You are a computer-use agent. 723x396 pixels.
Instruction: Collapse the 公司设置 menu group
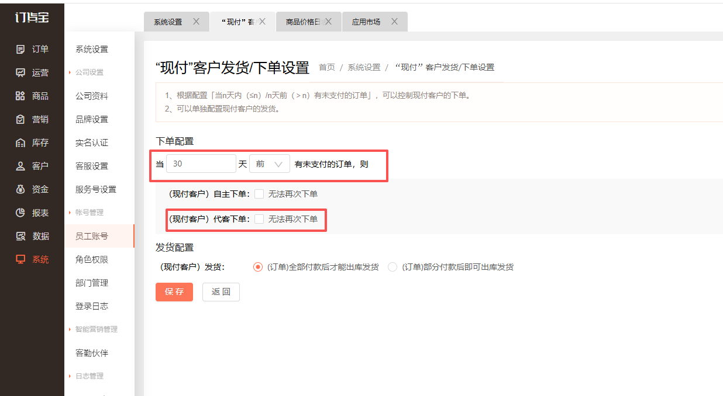tap(89, 72)
